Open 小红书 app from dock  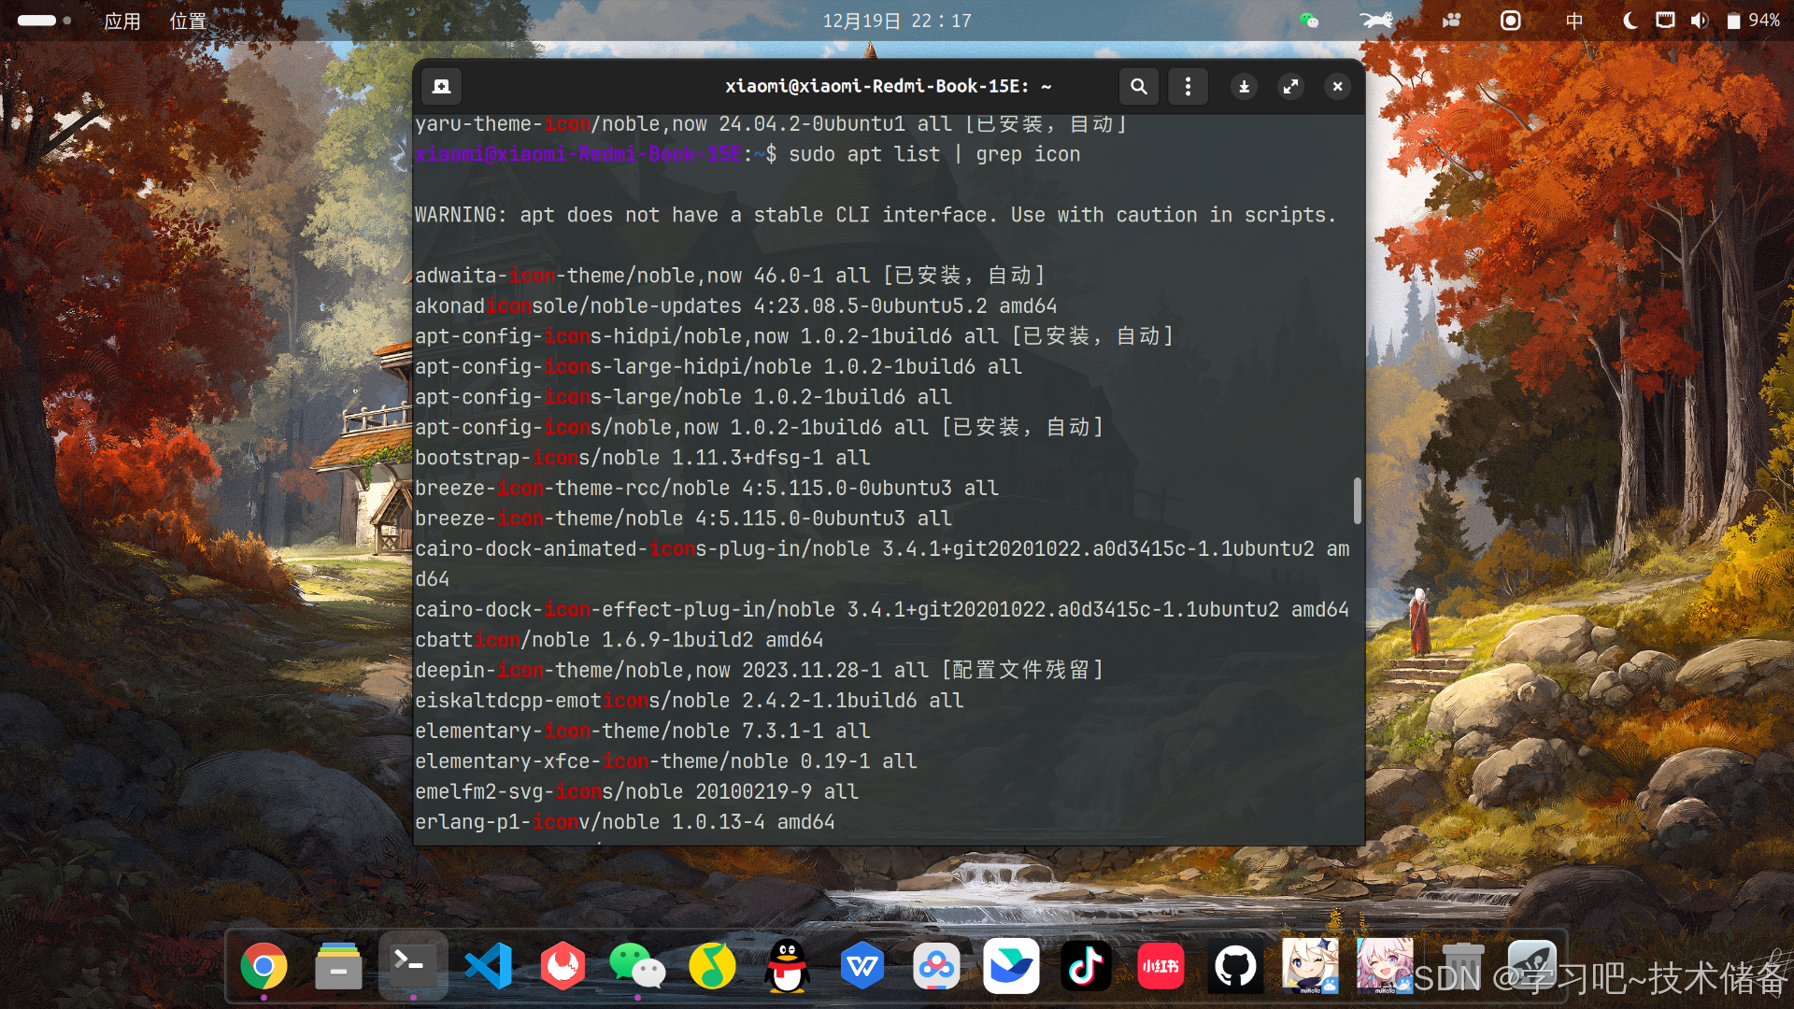pyautogui.click(x=1160, y=966)
